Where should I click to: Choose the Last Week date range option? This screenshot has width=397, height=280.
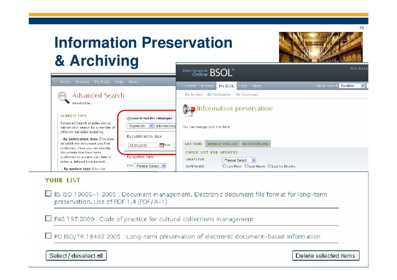coord(224,166)
